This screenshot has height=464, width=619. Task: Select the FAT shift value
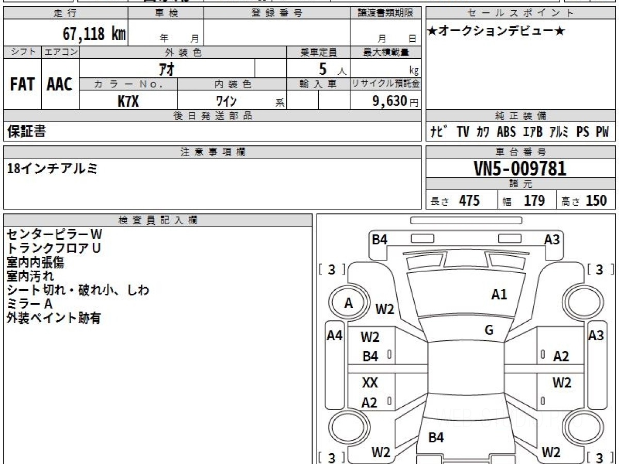point(22,85)
